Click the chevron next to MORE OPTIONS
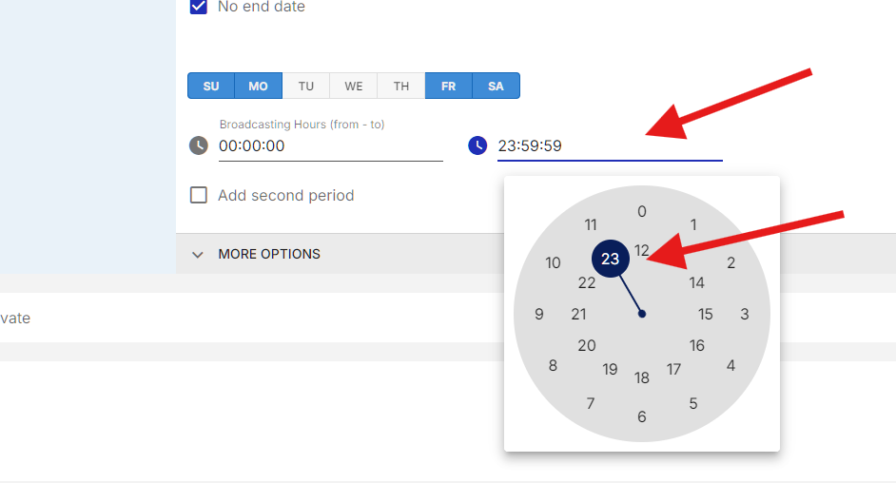Image resolution: width=896 pixels, height=483 pixels. coord(198,255)
